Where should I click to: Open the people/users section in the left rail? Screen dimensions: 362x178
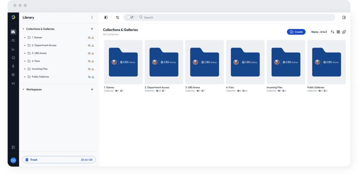pyautogui.click(x=13, y=40)
